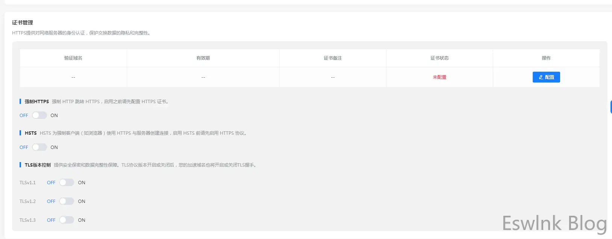
Task: Toggle the TLSv1.1 switch
Action: click(x=67, y=183)
